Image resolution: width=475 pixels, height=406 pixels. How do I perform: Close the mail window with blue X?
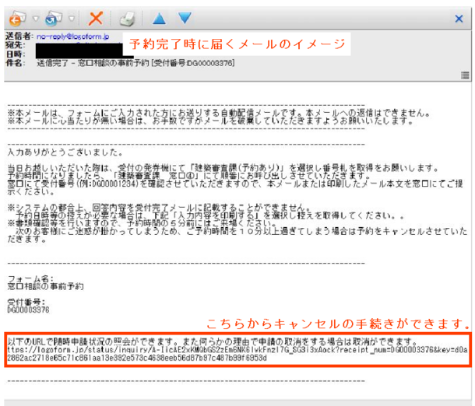click(x=459, y=19)
